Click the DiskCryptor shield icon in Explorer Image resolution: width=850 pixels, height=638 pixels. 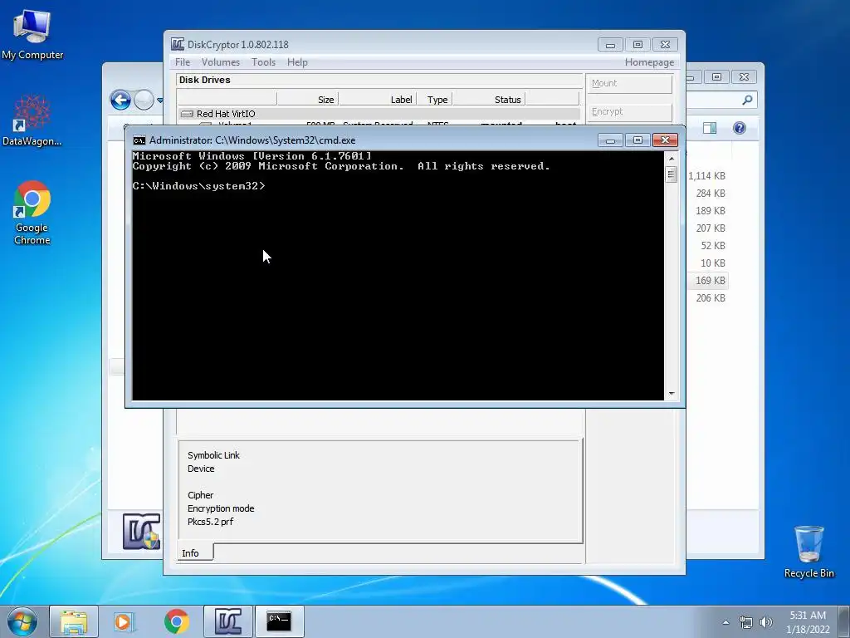[x=141, y=532]
